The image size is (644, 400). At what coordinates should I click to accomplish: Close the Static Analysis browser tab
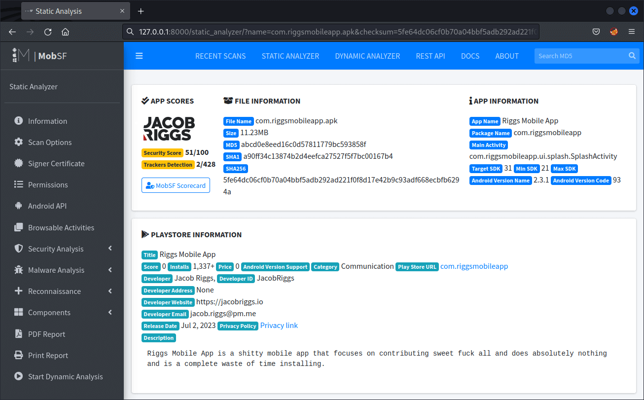pyautogui.click(x=121, y=11)
